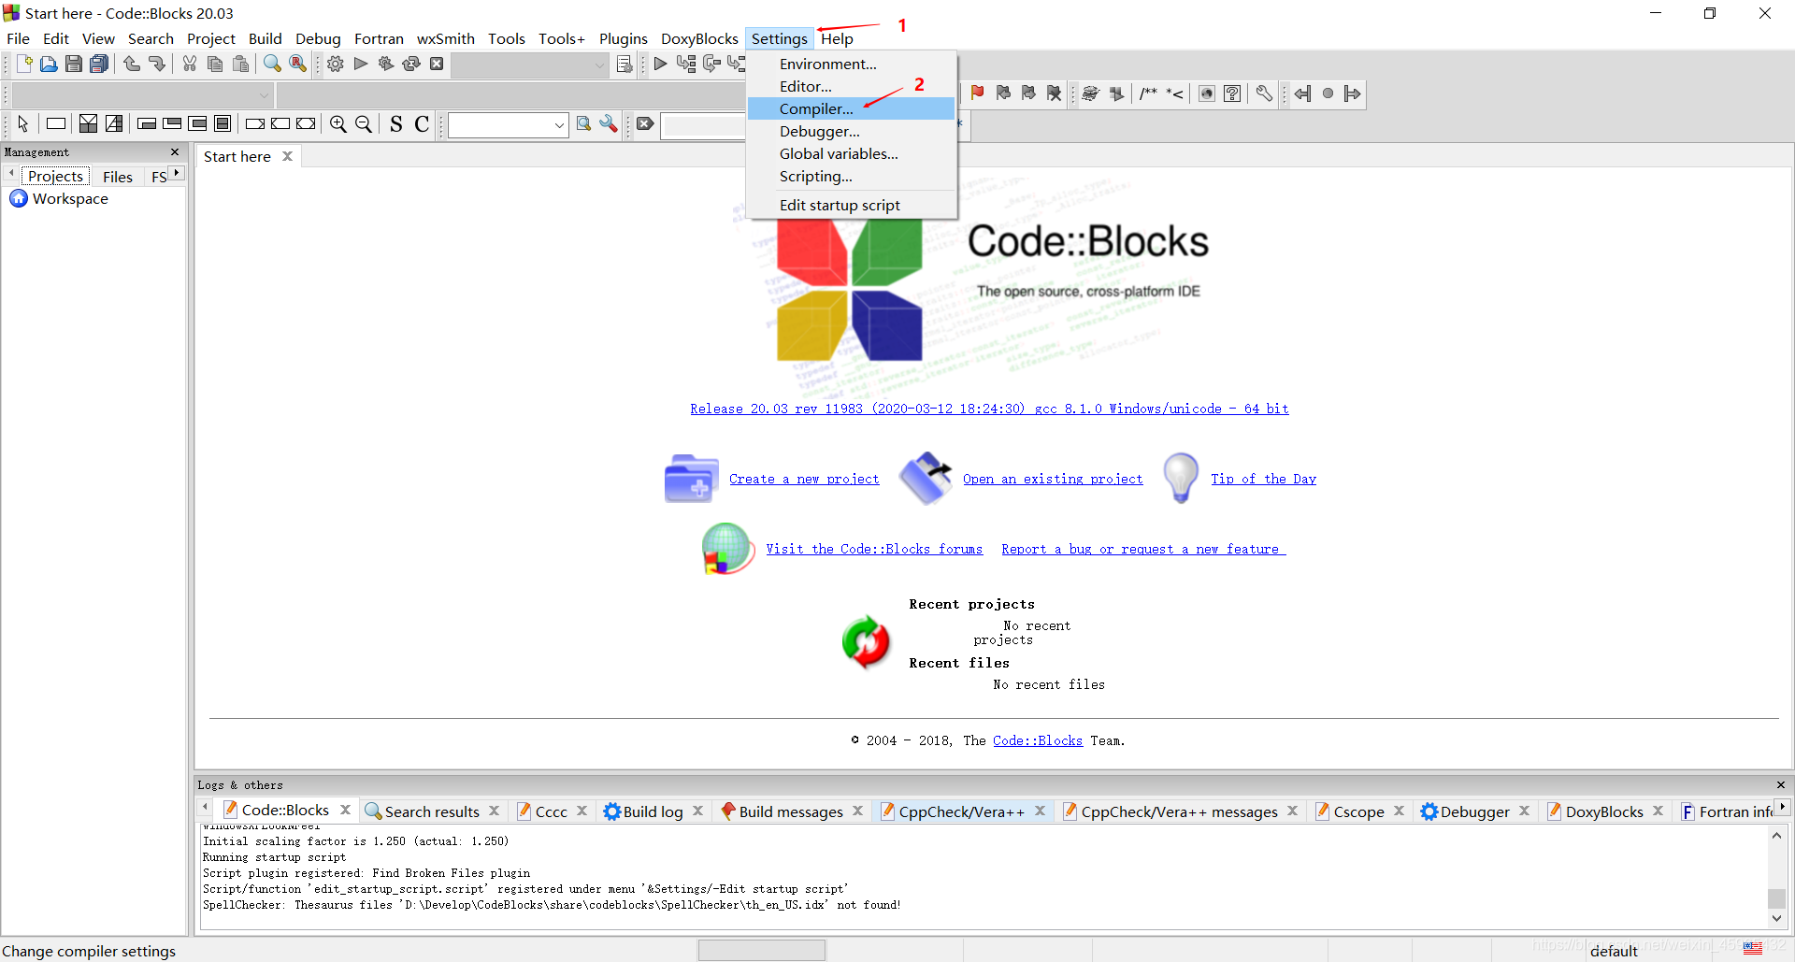
Task: Click the DoxyBlocks wrench preferences icon
Action: pos(1264,93)
